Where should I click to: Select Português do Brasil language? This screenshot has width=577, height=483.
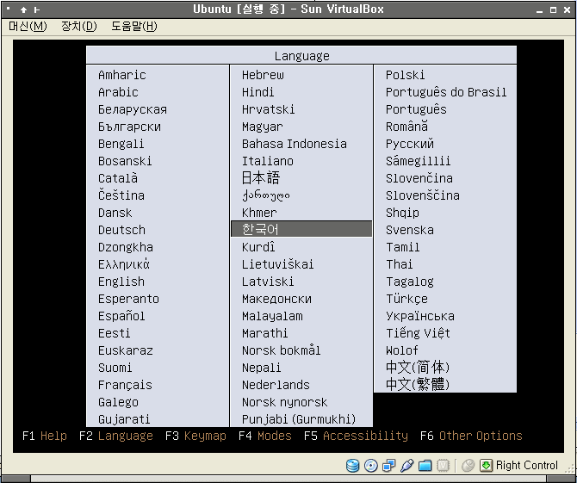click(x=446, y=92)
